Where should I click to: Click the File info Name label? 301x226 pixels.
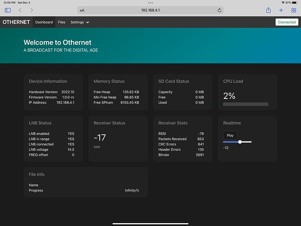33,185
